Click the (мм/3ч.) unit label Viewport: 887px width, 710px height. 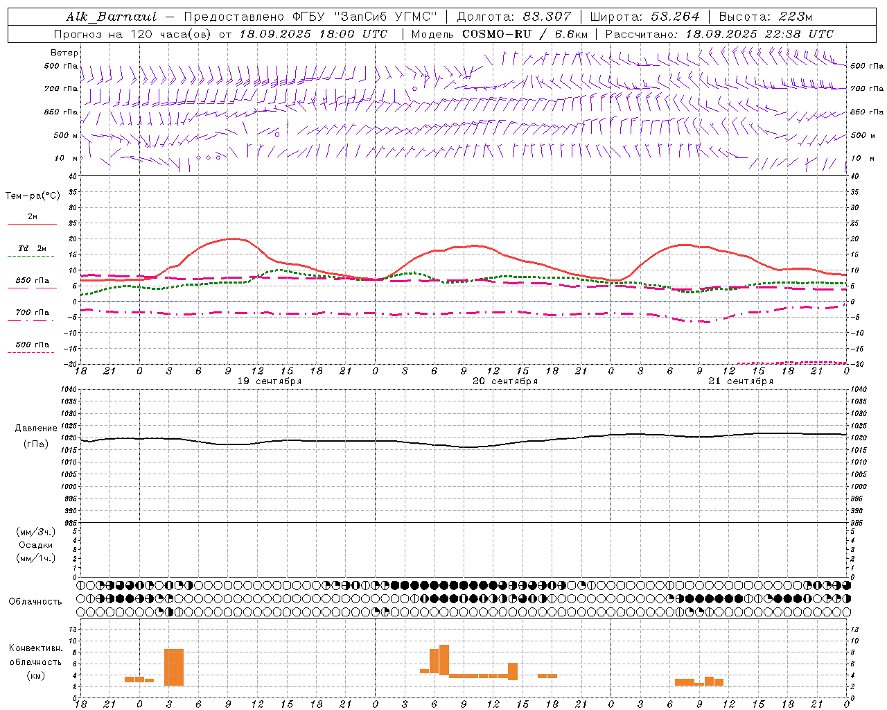[x=35, y=532]
